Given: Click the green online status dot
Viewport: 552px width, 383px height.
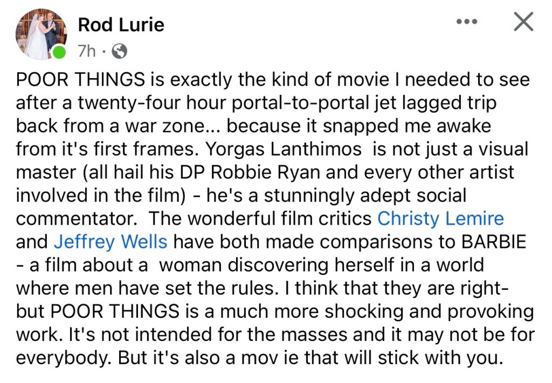Looking at the screenshot, I should click(x=60, y=53).
